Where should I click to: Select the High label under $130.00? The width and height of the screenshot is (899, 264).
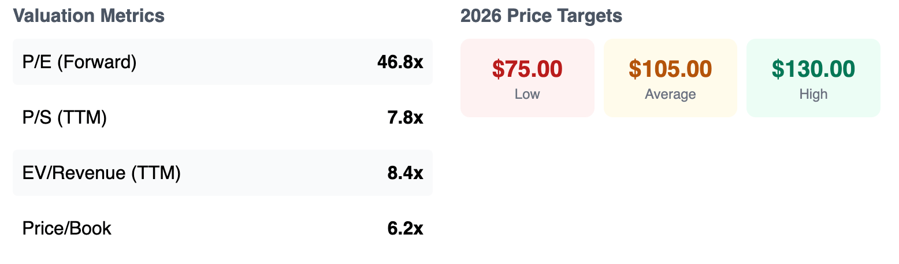tap(813, 94)
